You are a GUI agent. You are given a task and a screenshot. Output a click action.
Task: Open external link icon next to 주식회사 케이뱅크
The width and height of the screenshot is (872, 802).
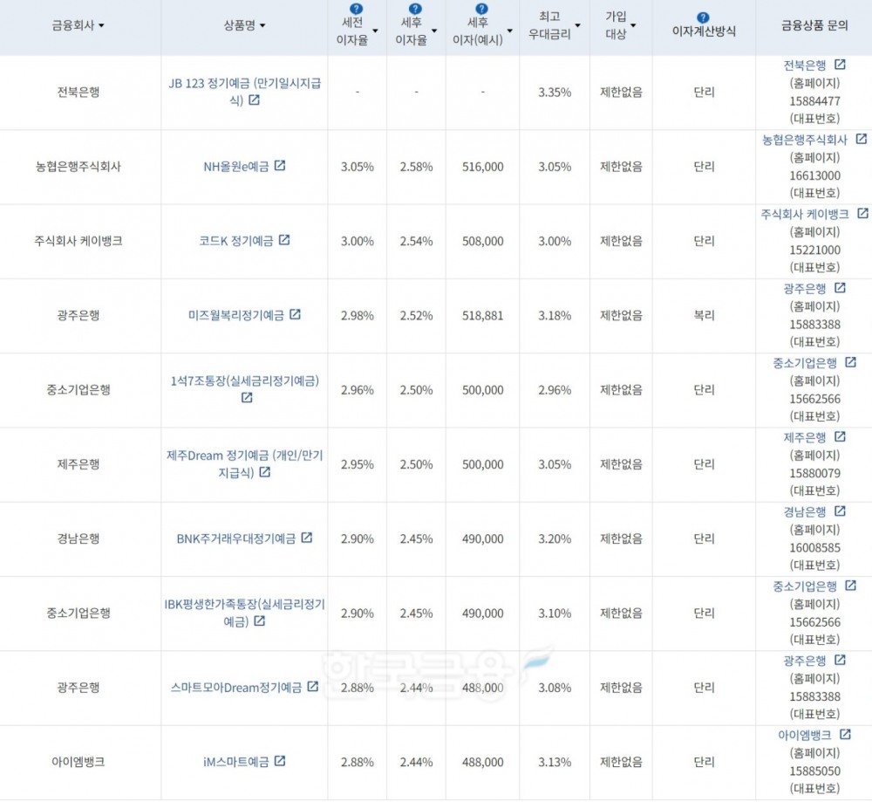(x=862, y=213)
